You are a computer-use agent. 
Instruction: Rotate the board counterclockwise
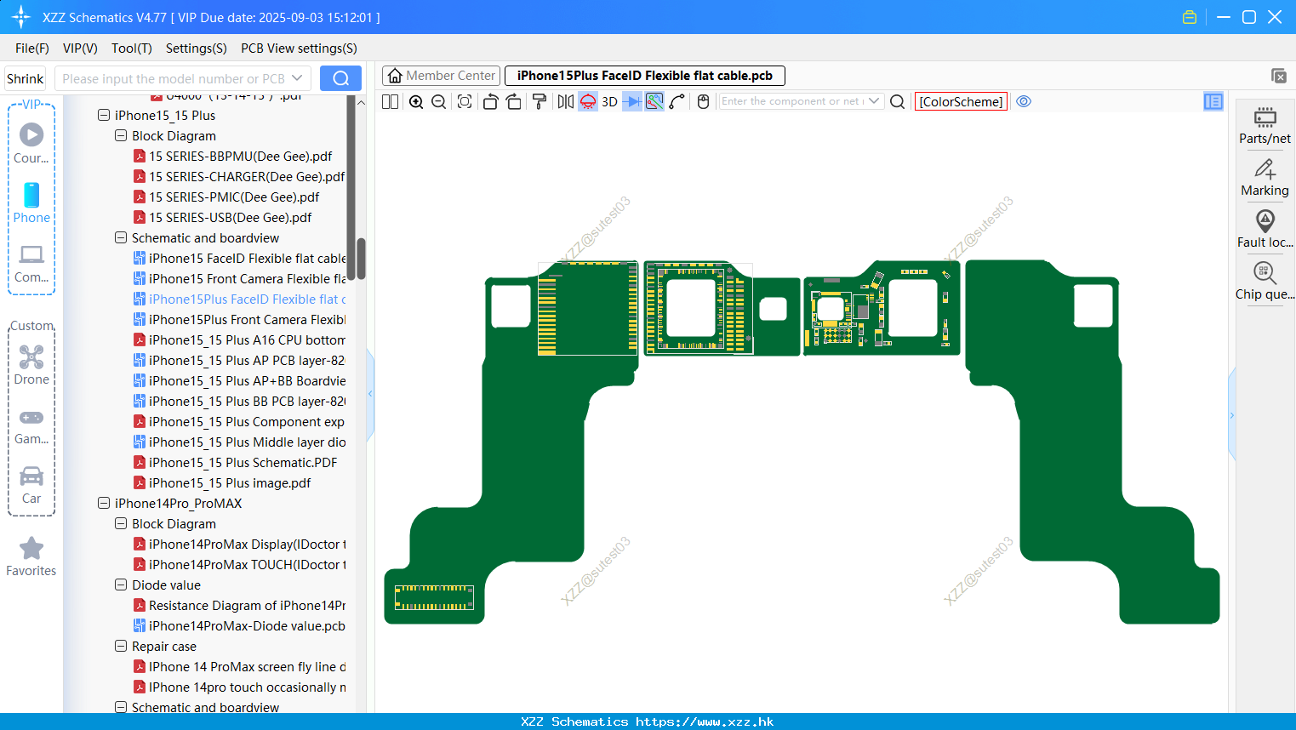coord(490,101)
